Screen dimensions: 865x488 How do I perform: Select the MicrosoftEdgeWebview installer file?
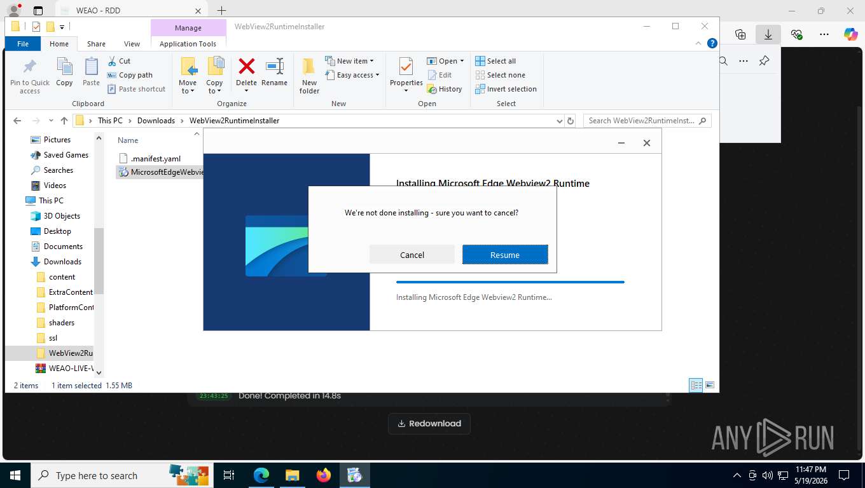pyautogui.click(x=160, y=172)
